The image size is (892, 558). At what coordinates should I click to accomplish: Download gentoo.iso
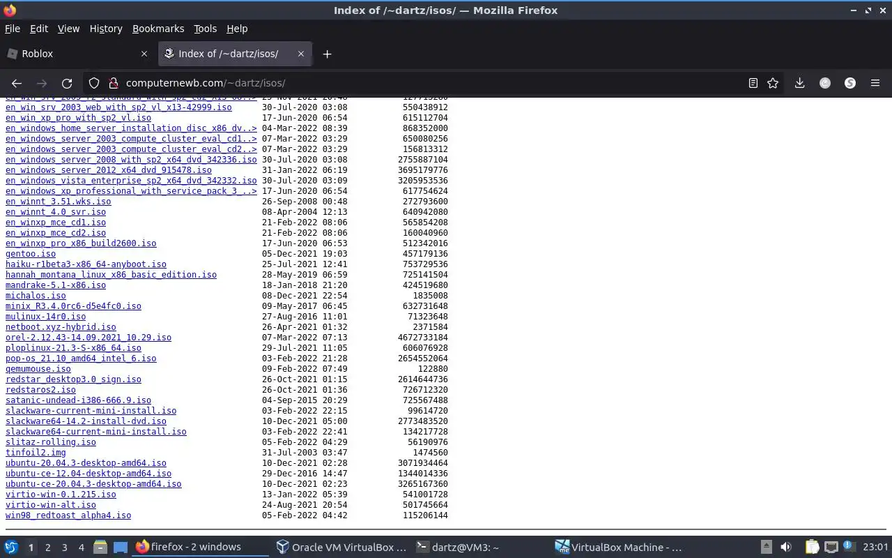click(x=31, y=254)
